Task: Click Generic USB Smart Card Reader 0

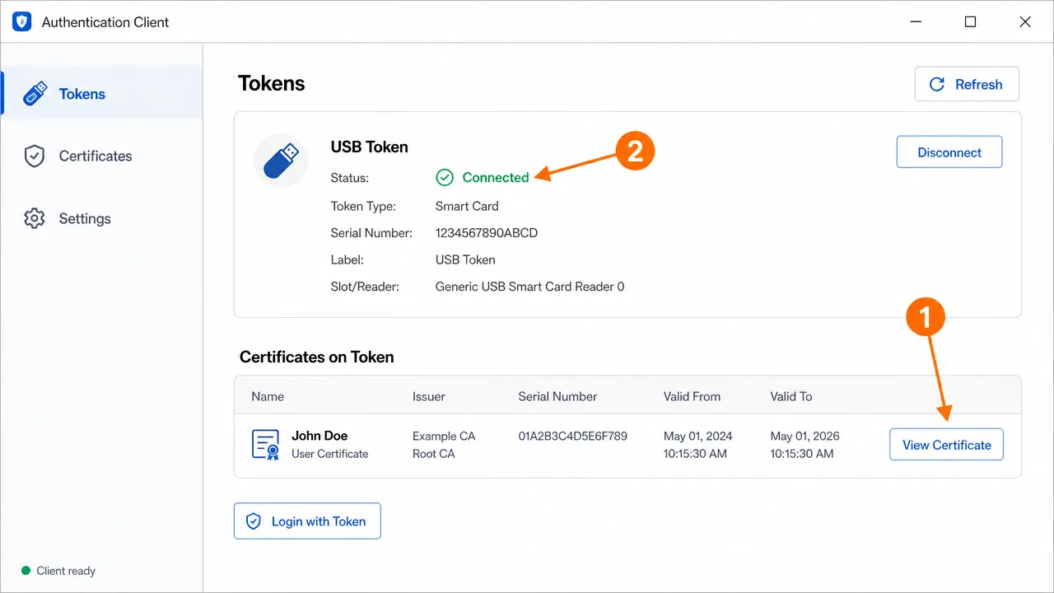Action: (x=529, y=287)
